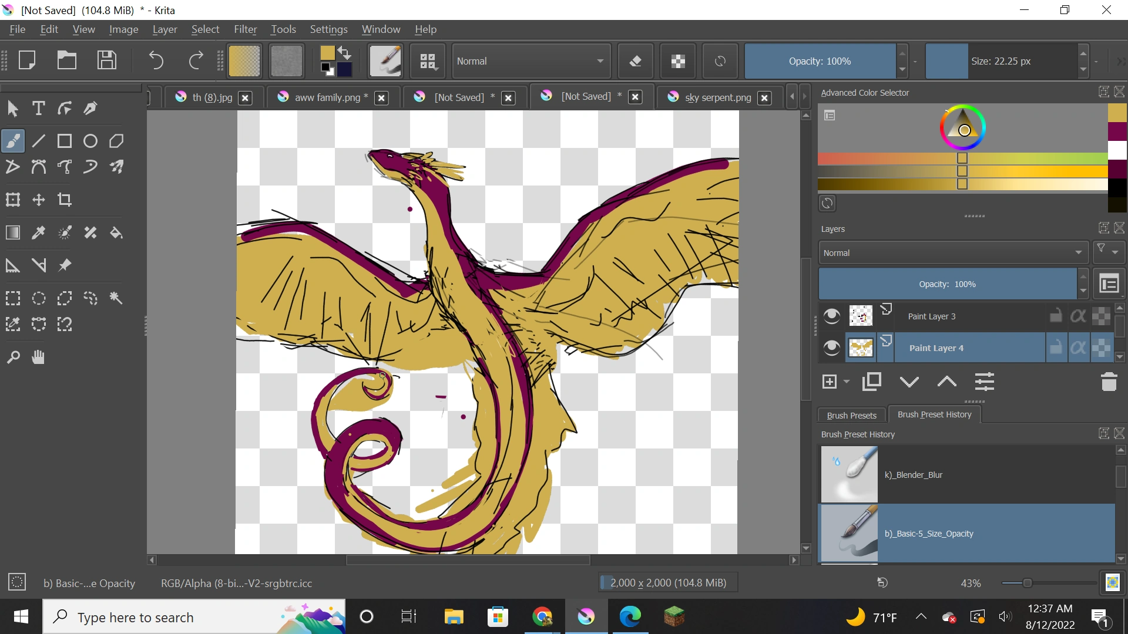Select the Zoom tool

(x=12, y=357)
